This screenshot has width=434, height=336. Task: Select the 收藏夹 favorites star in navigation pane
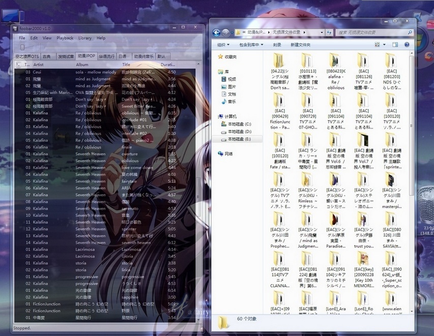tap(221, 57)
